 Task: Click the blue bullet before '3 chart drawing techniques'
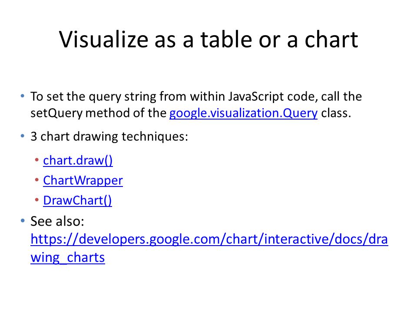pos(23,136)
